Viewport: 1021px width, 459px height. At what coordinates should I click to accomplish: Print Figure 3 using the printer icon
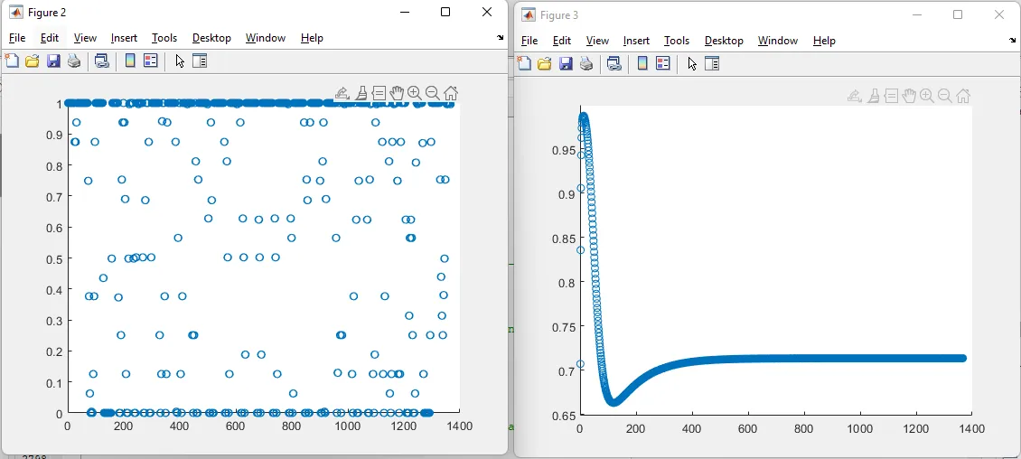pos(587,64)
